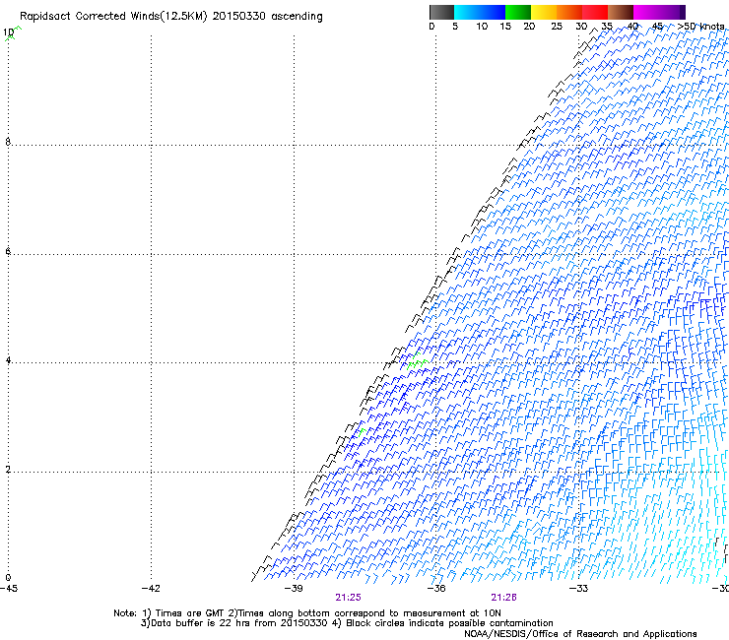
Task: Click the longitude axis label '-45'
Action: [9, 589]
